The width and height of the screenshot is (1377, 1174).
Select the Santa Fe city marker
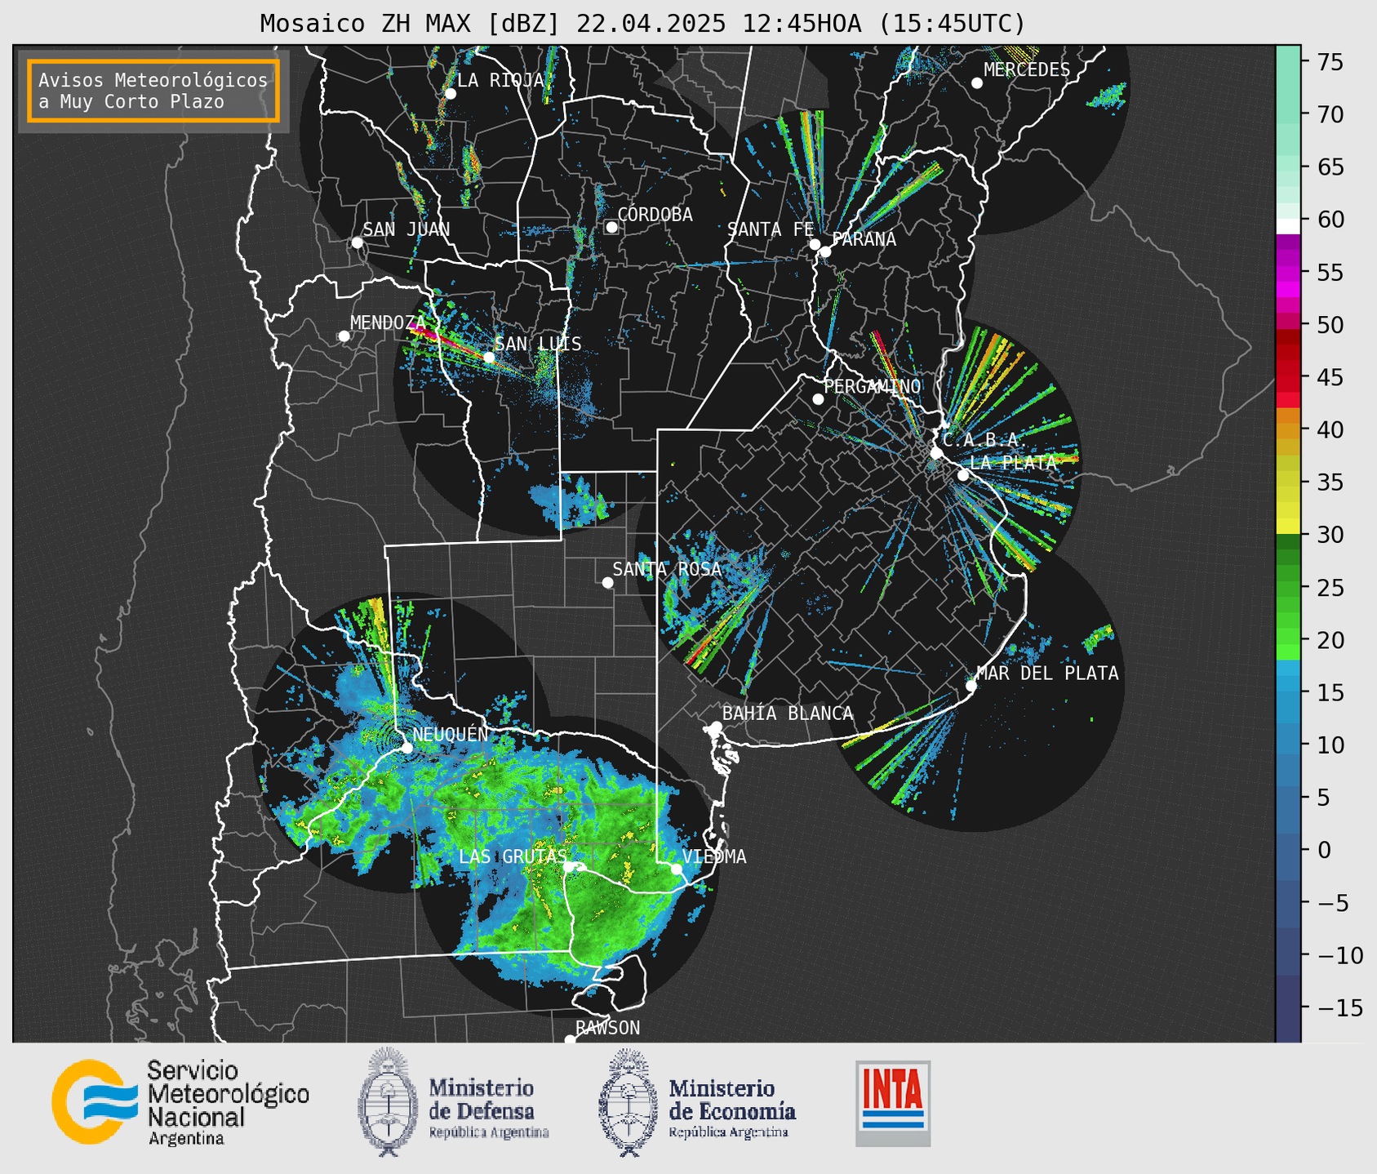click(815, 244)
